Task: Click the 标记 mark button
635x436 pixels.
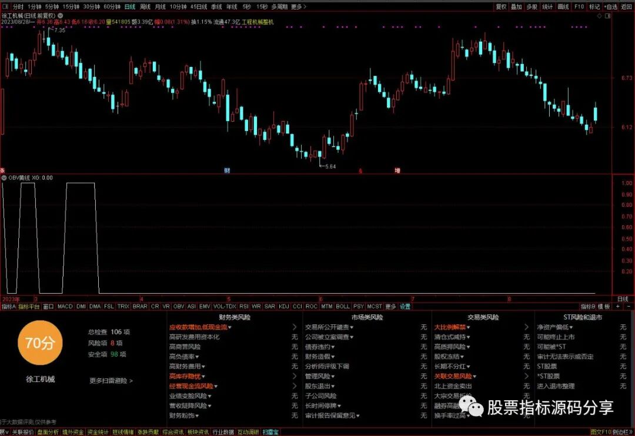Action: pyautogui.click(x=594, y=7)
